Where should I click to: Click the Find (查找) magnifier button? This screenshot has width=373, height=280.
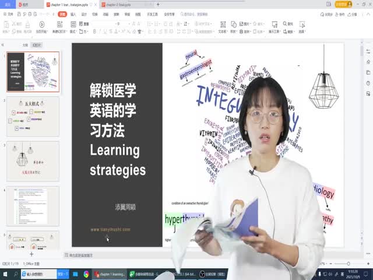point(288,24)
